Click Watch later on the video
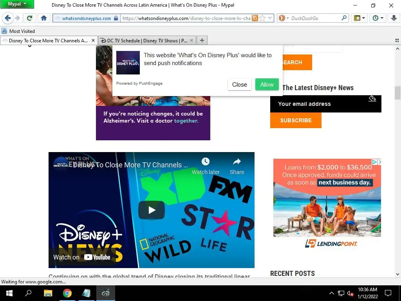This screenshot has height=301, width=401. tap(206, 166)
